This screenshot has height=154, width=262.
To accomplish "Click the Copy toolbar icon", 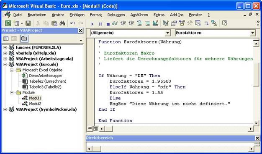I will pyautogui.click(x=46, y=23).
